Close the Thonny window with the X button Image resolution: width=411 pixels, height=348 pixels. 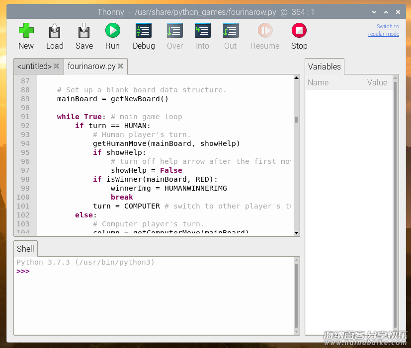398,12
